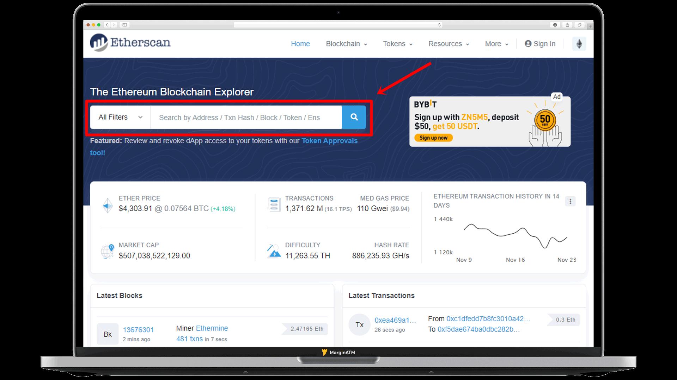
Task: Click the Bybit ad banner image
Action: (490, 121)
